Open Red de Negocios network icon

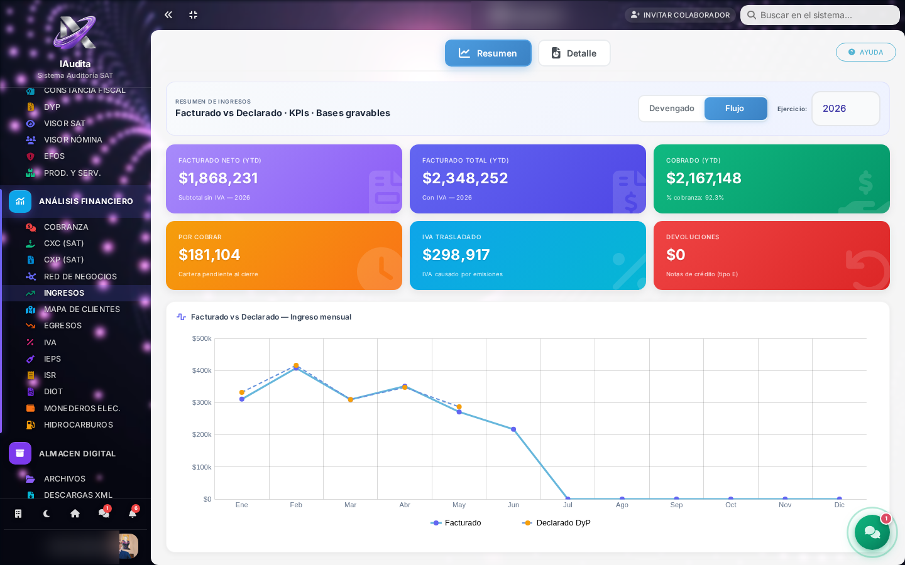click(30, 276)
